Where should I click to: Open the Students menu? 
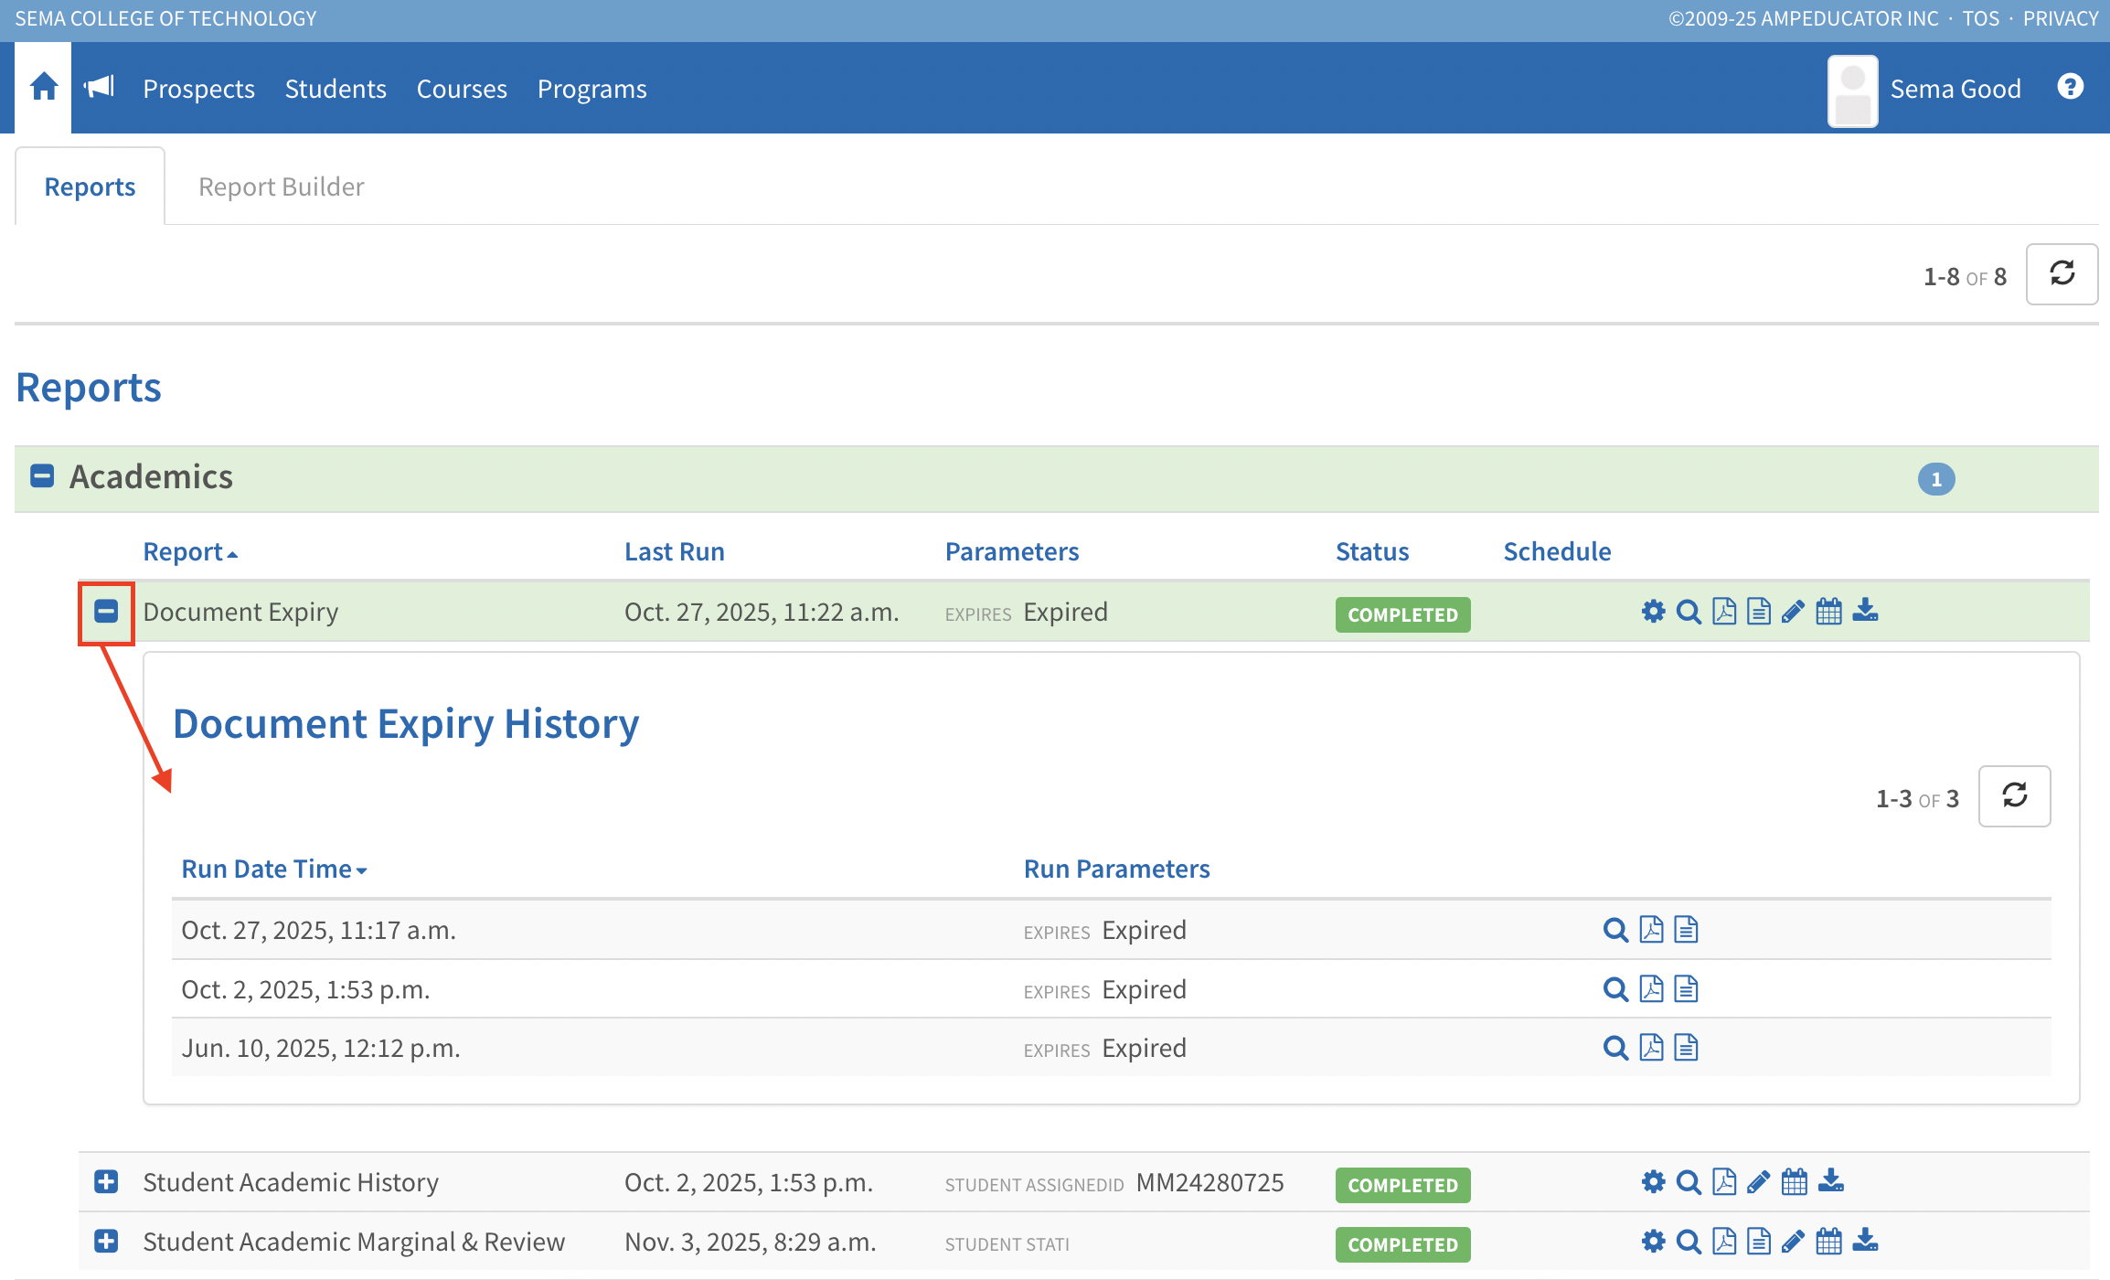[x=336, y=89]
